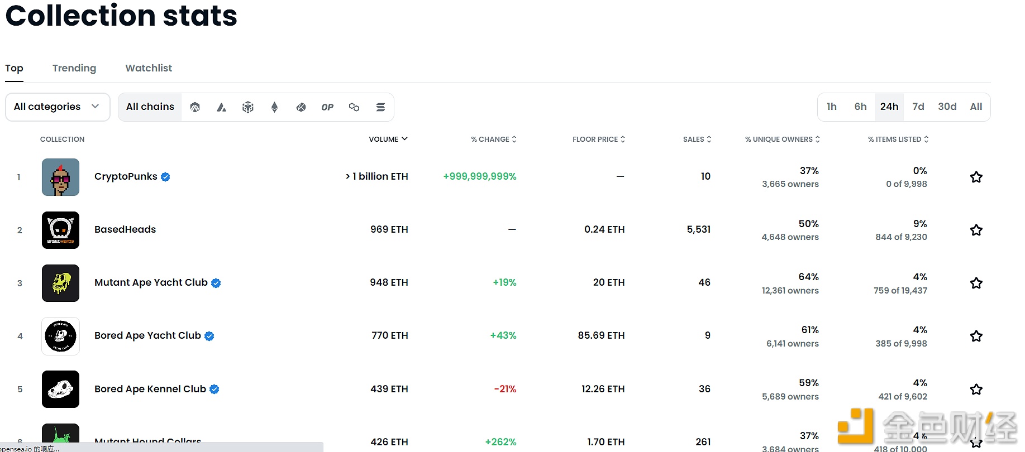Open CryptoPunks collection name
The width and height of the screenshot is (1025, 452).
point(126,176)
